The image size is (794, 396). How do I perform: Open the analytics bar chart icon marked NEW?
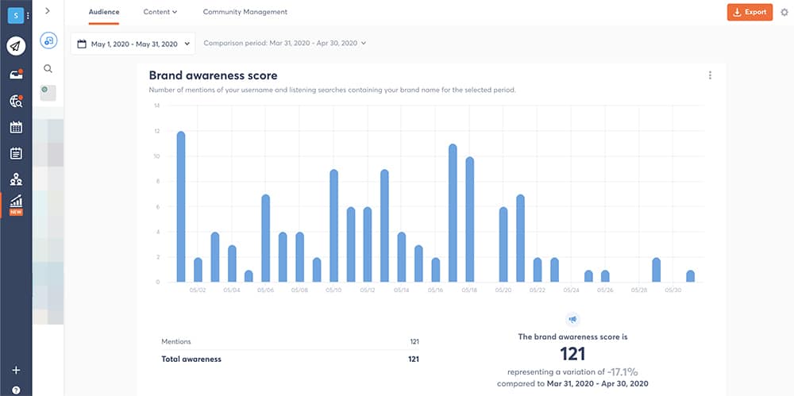16,203
